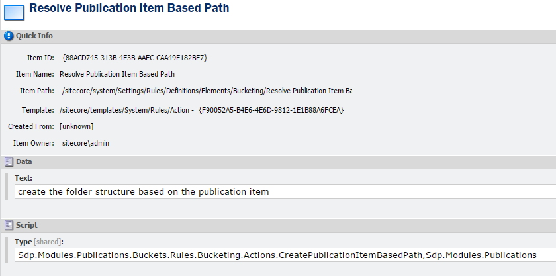Click the Item Name value field
Viewport: 556px width, 276px height.
pyautogui.click(x=117, y=74)
